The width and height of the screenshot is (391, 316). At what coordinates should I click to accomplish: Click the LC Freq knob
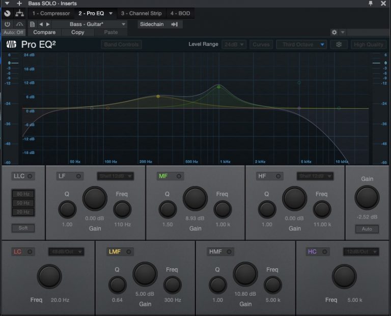pyautogui.click(x=49, y=276)
